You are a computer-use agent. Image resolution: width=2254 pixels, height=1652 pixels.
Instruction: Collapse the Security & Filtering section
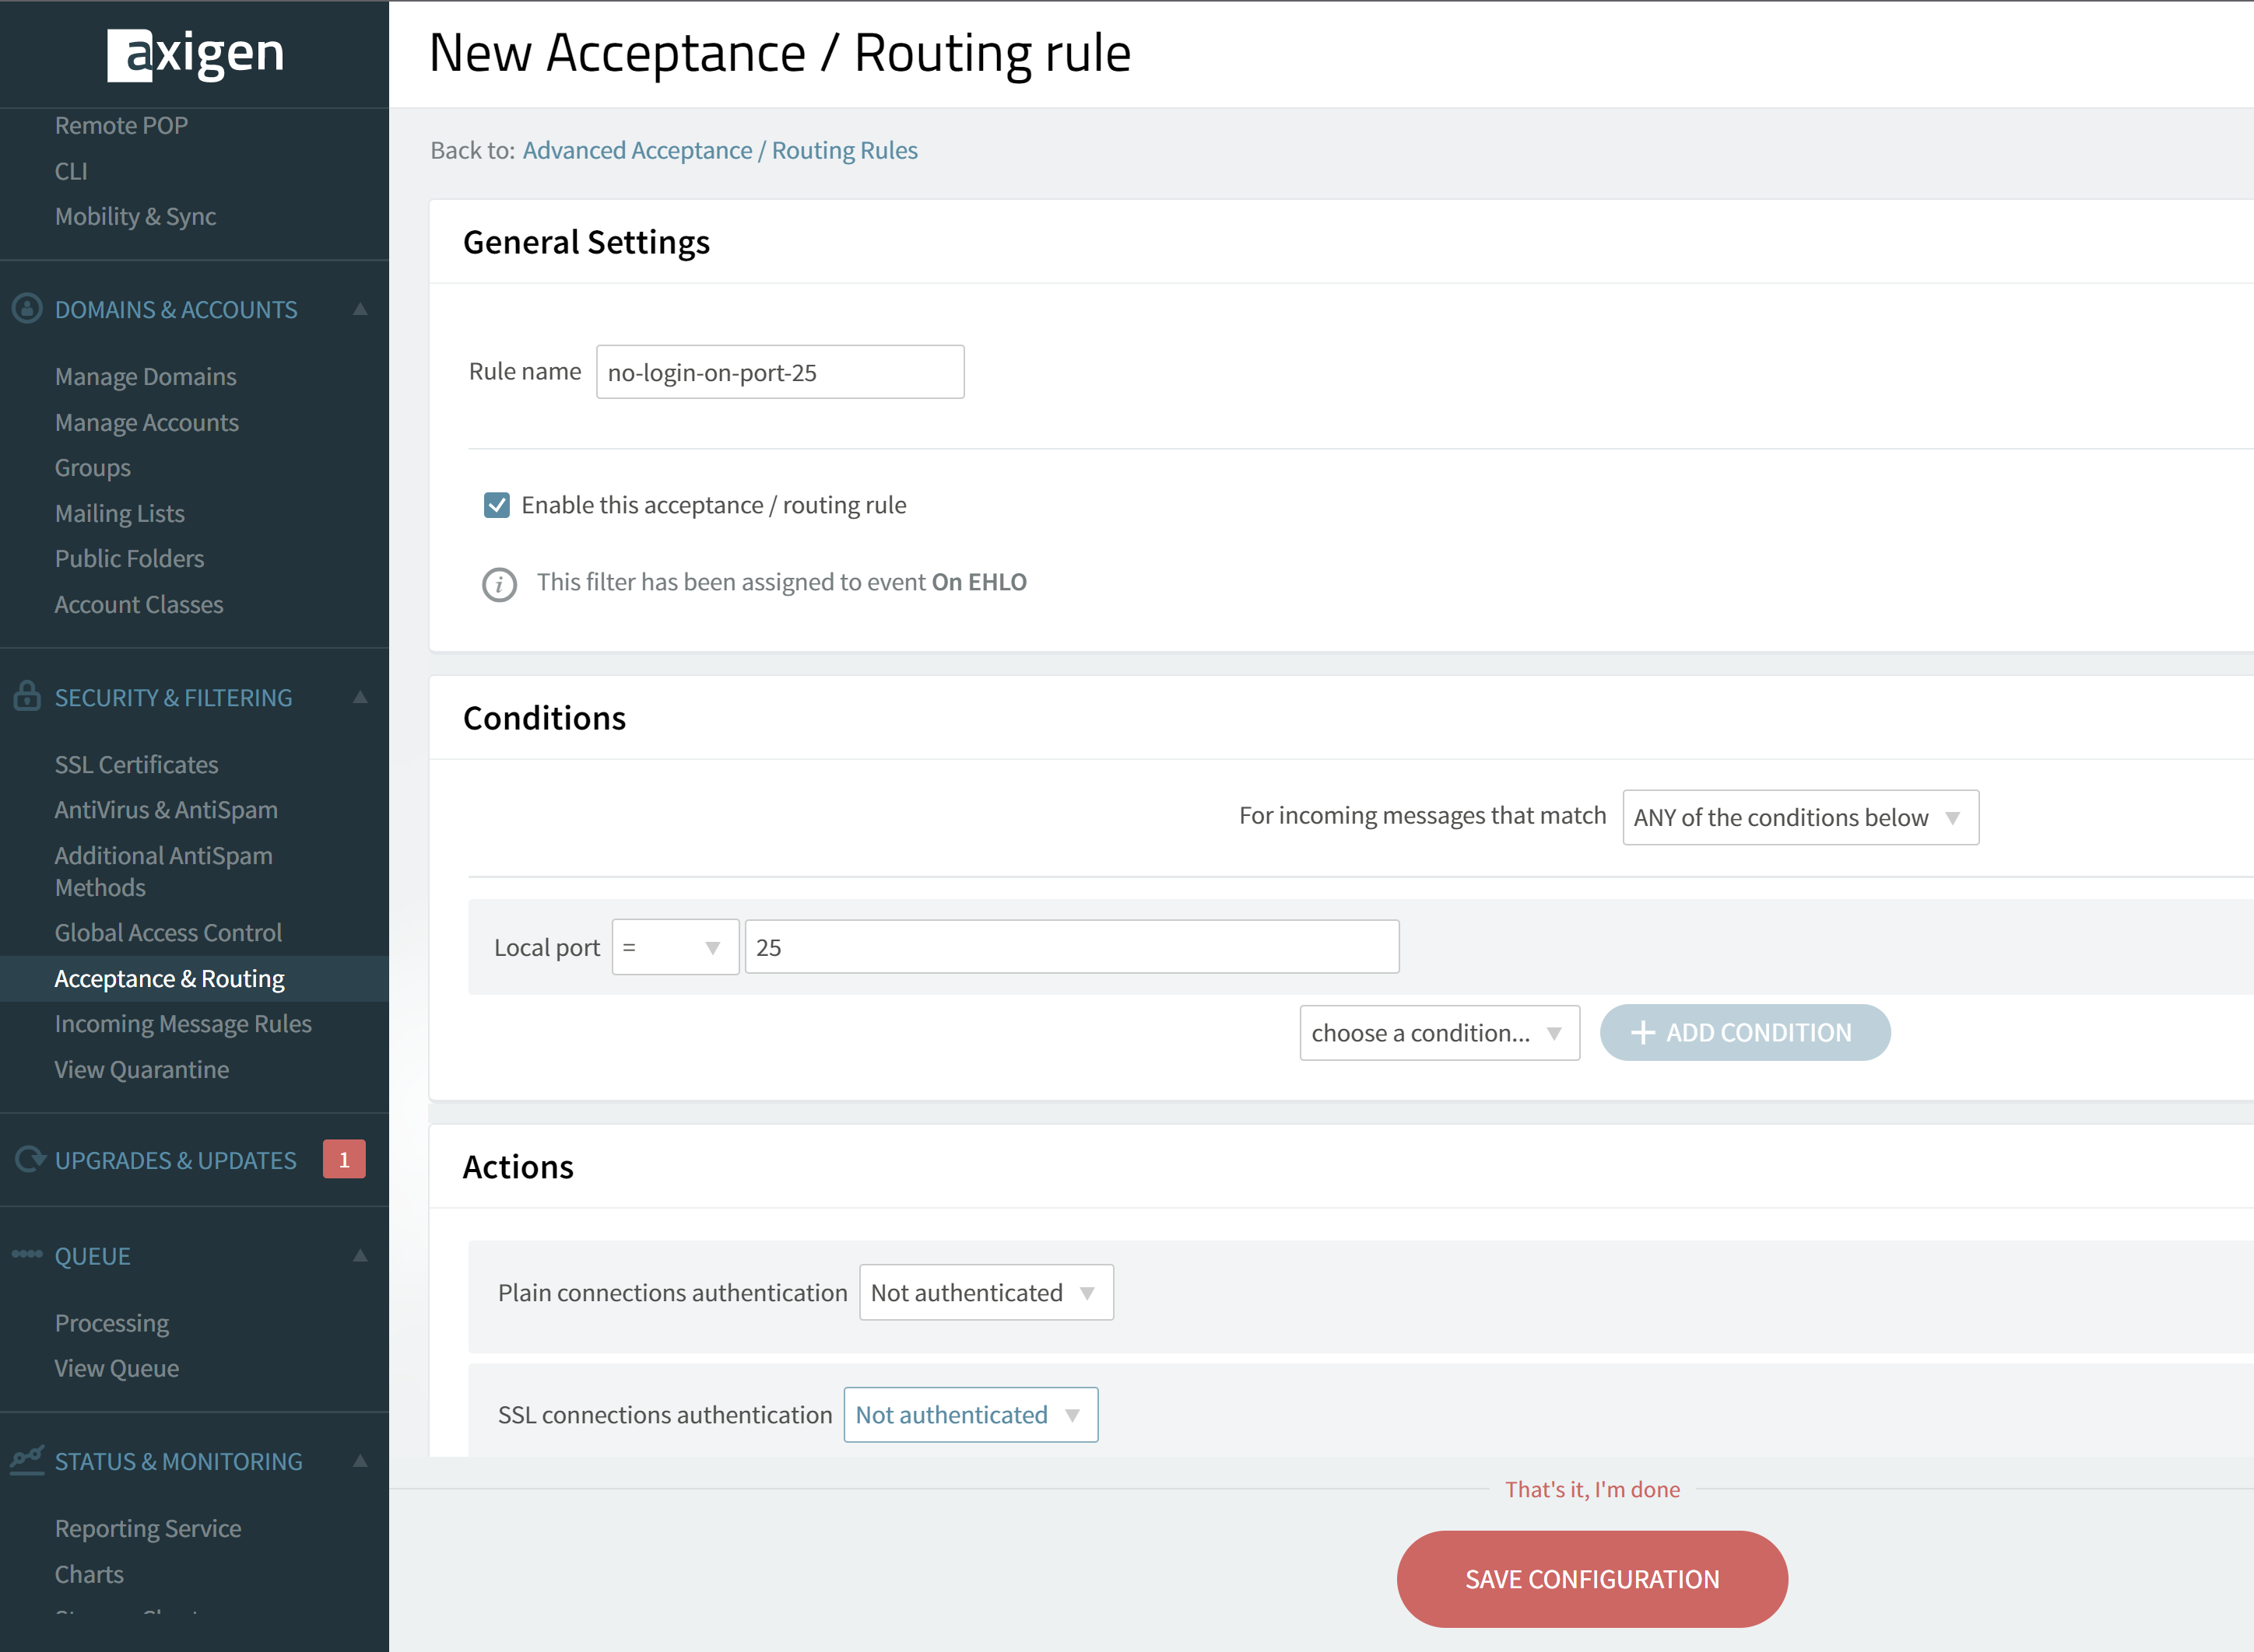[360, 697]
